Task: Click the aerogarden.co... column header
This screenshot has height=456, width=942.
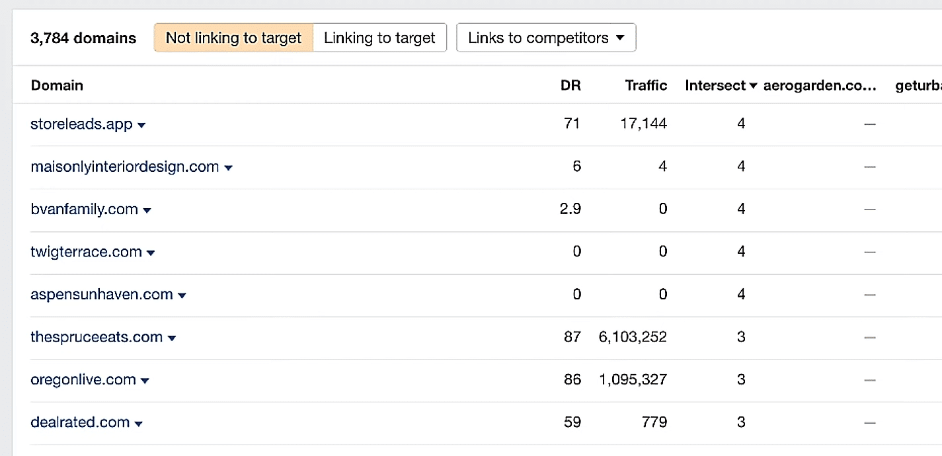Action: click(x=820, y=85)
